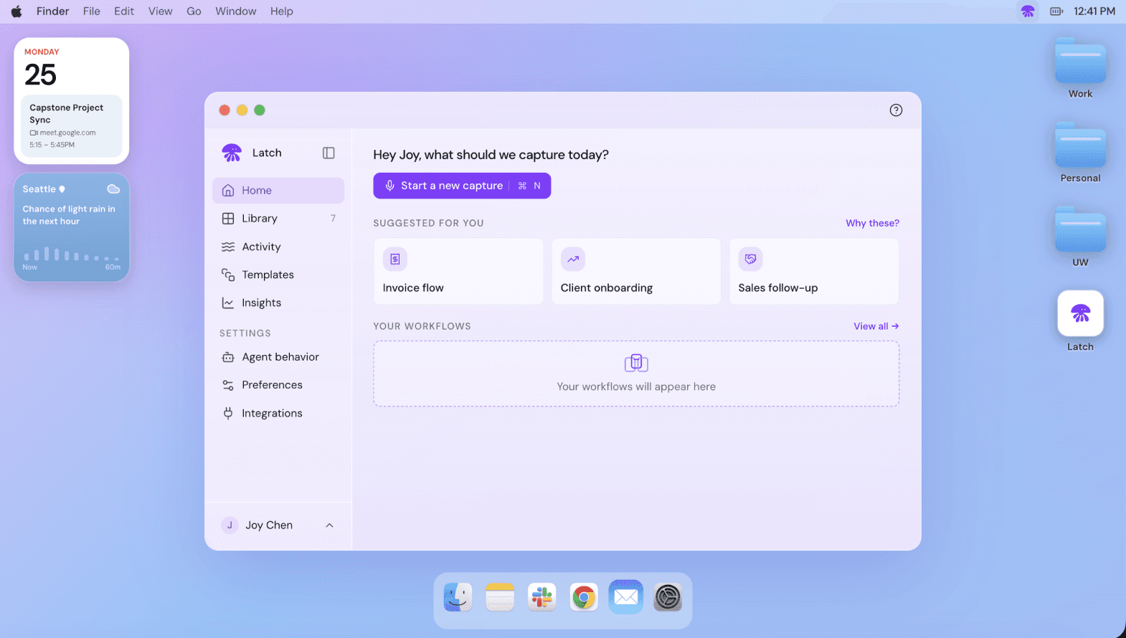
Task: Minimize the Latch window
Action: click(x=242, y=110)
